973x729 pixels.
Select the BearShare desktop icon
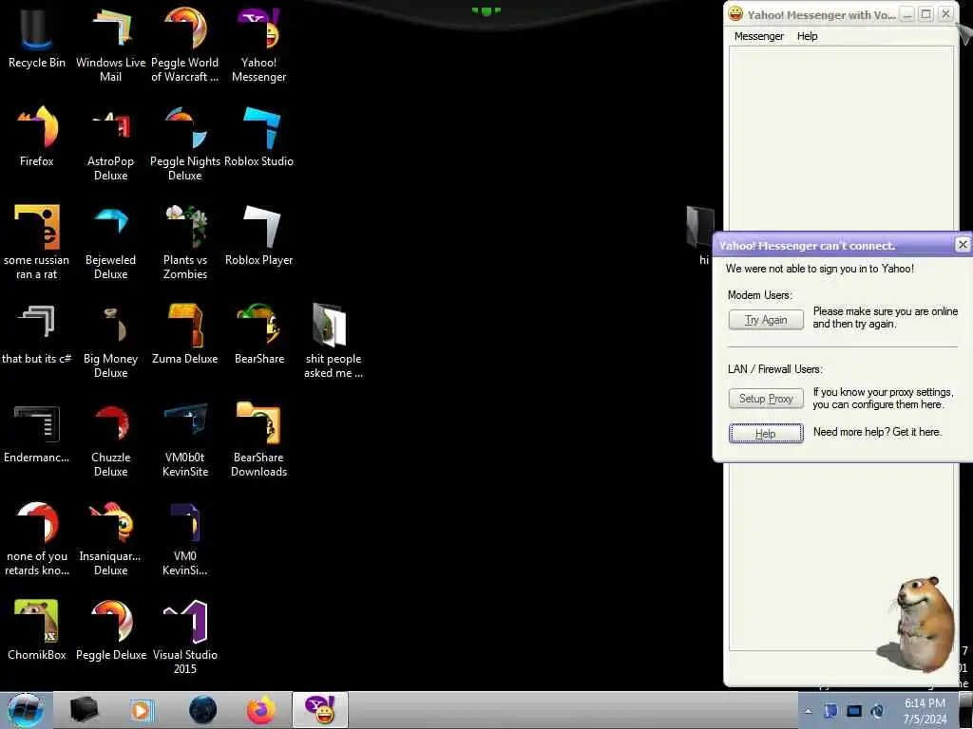pos(258,334)
